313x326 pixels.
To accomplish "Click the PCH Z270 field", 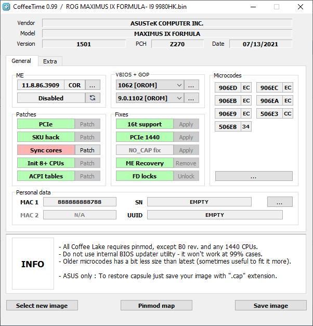I will (x=177, y=44).
